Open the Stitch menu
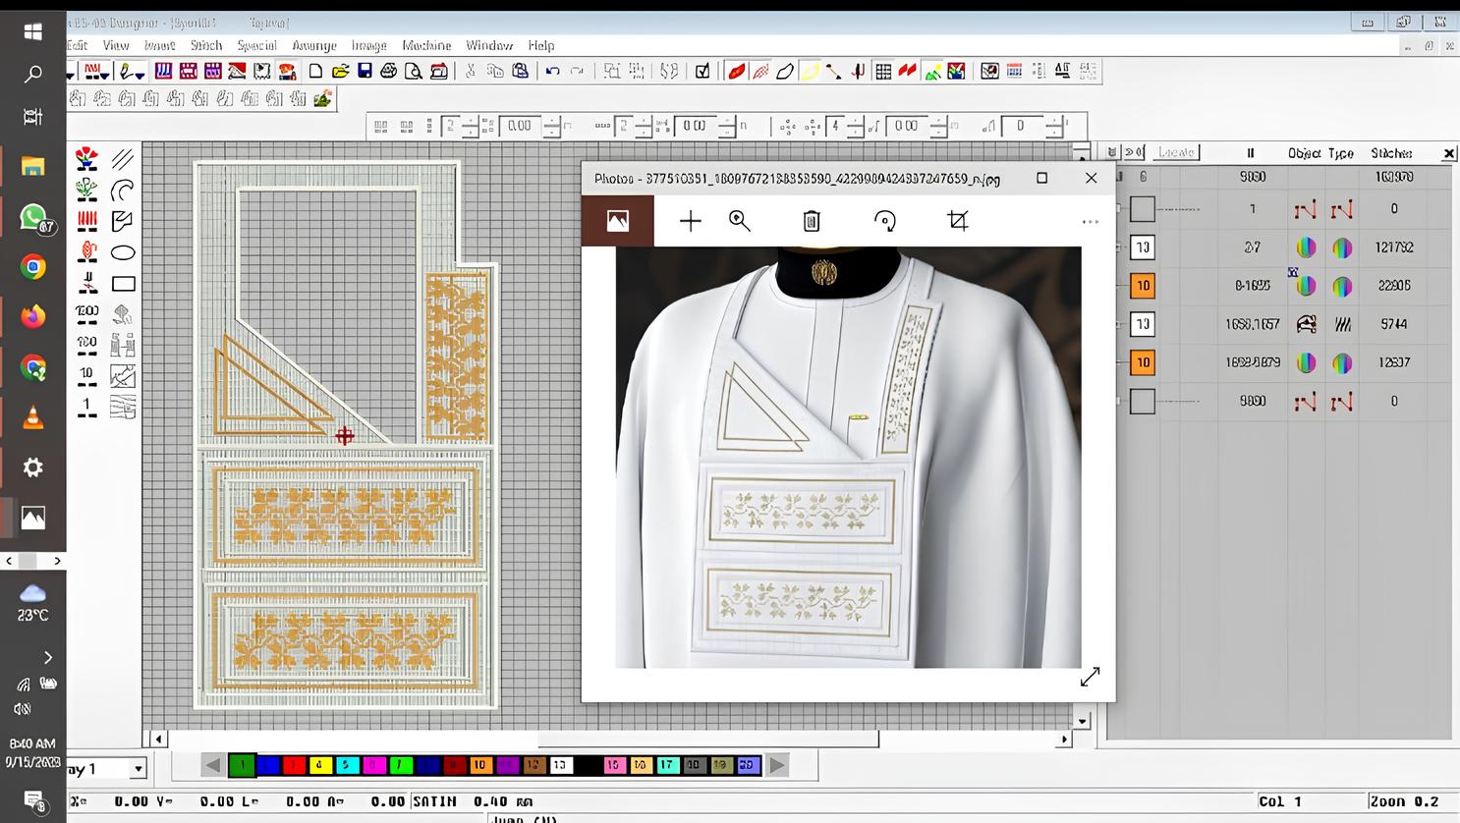1460x823 pixels. (206, 45)
